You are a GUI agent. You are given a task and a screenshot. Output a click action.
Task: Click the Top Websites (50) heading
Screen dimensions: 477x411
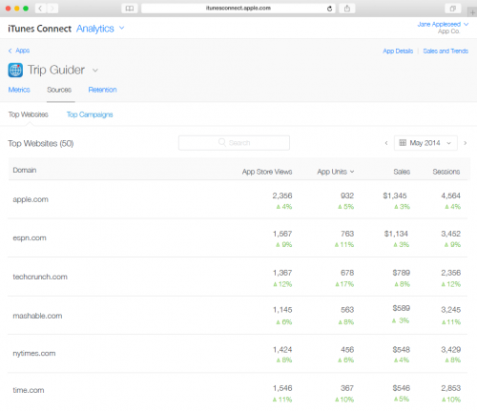coord(41,144)
